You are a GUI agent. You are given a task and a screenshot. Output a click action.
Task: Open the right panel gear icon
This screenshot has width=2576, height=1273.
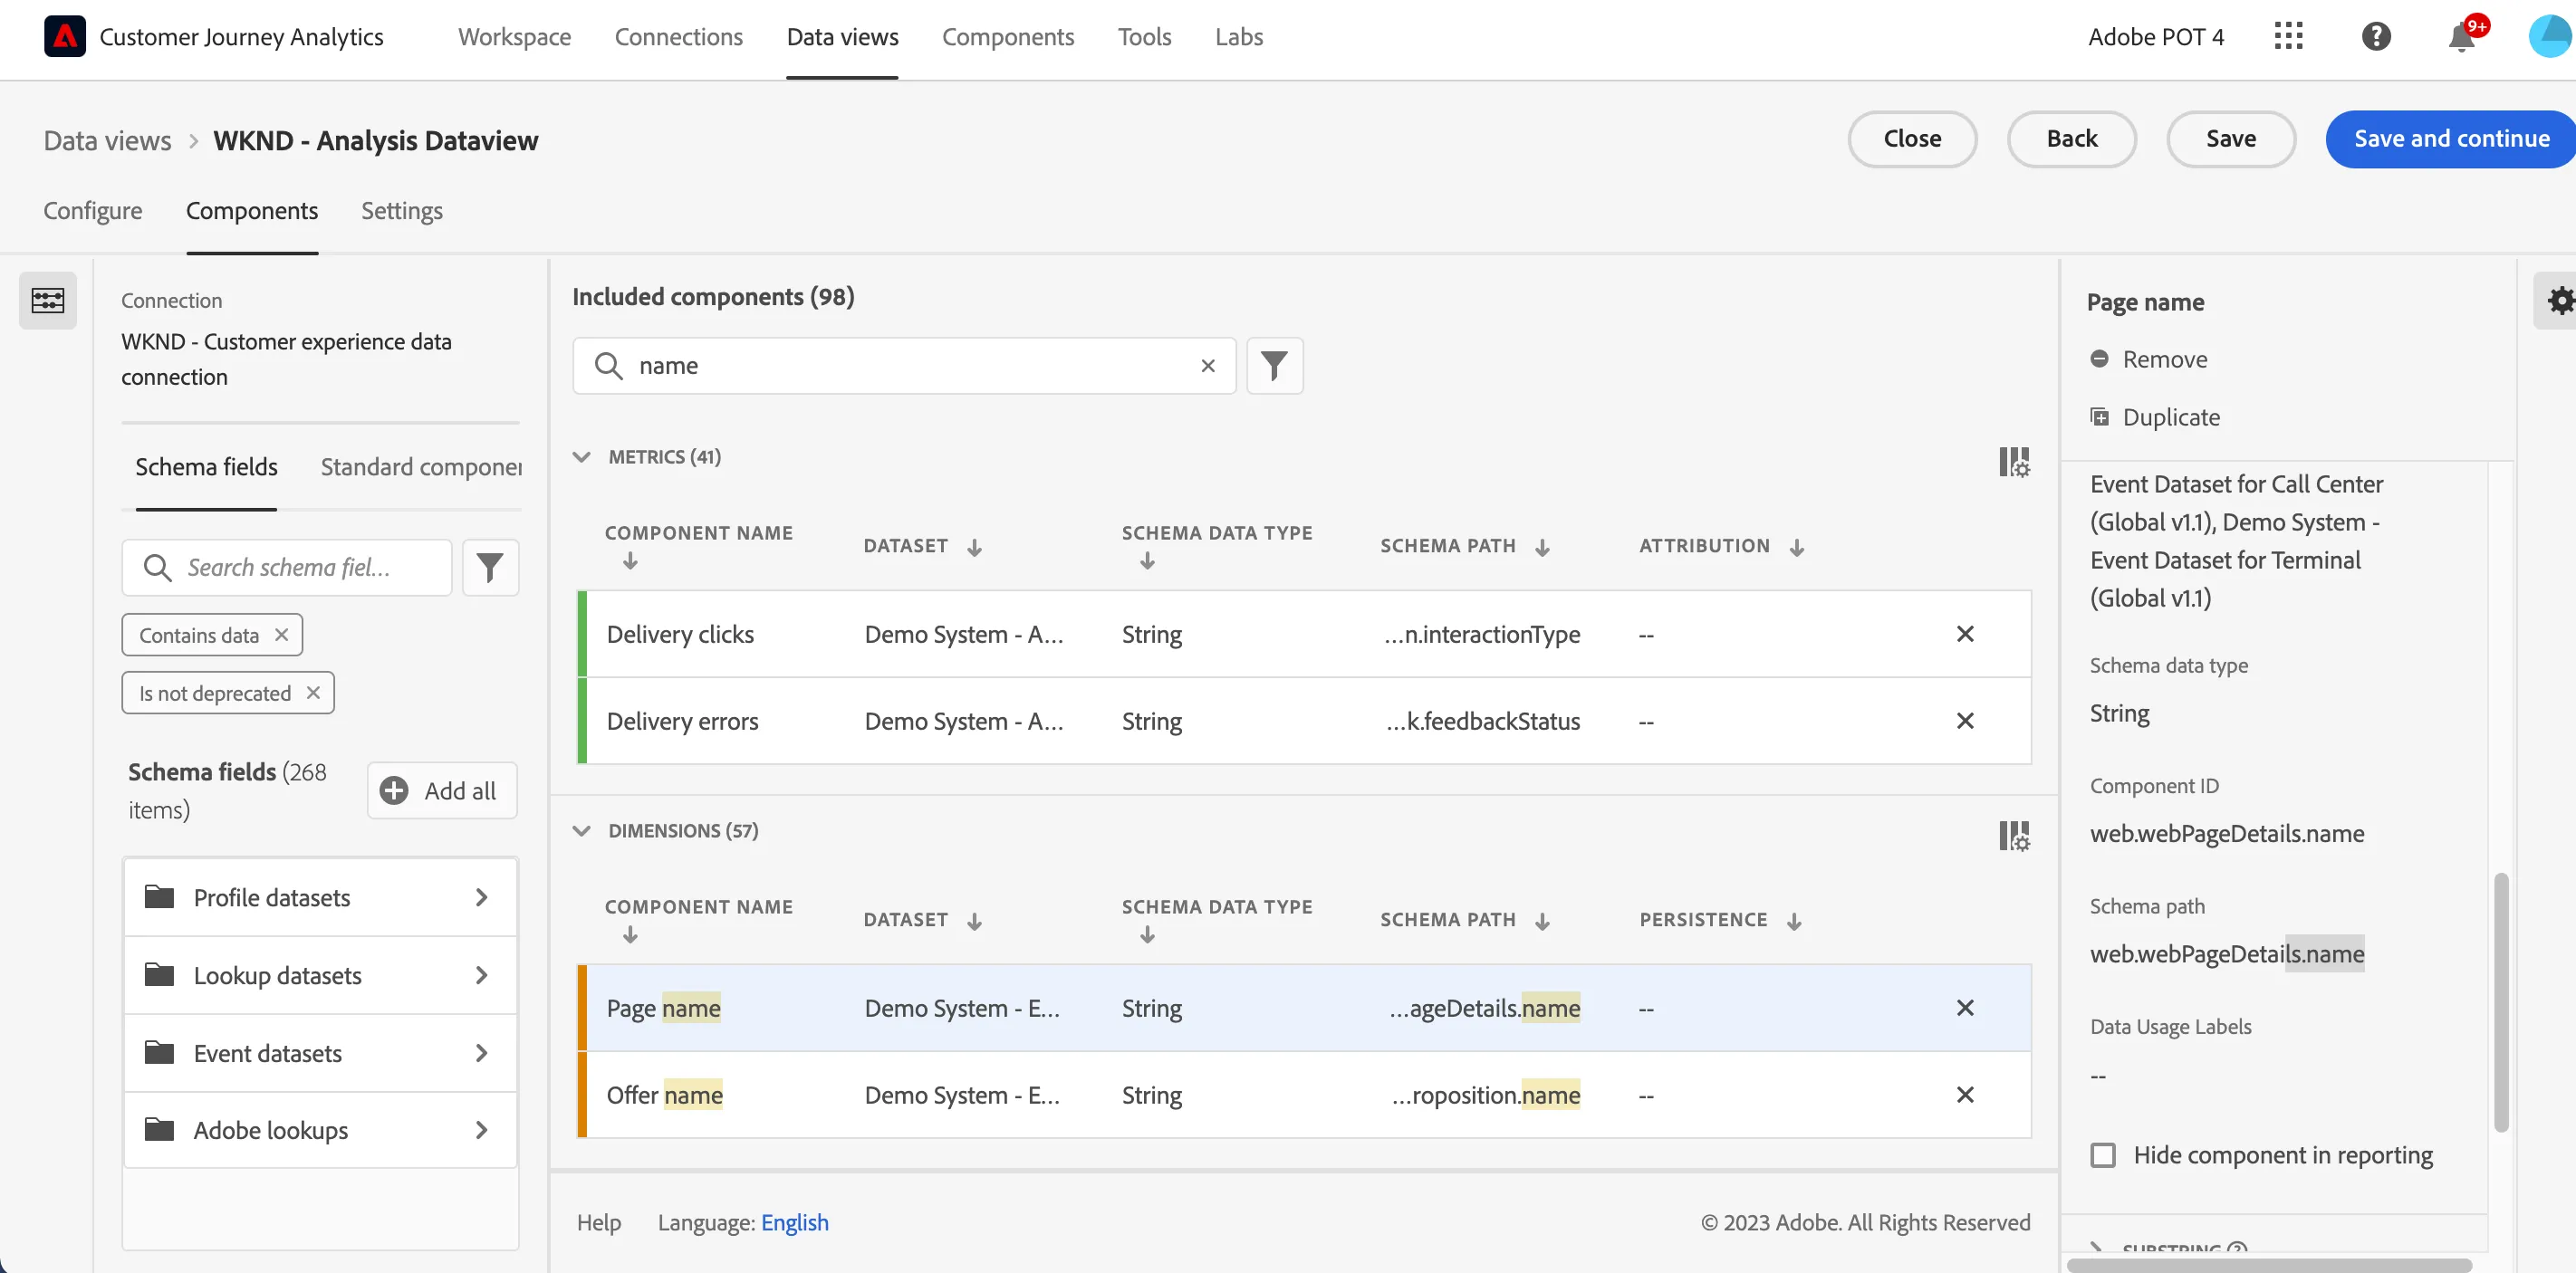[2560, 300]
